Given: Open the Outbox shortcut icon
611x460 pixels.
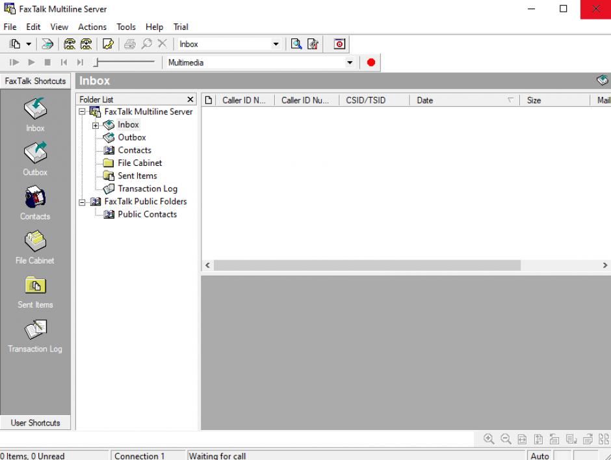Looking at the screenshot, I should [x=35, y=152].
